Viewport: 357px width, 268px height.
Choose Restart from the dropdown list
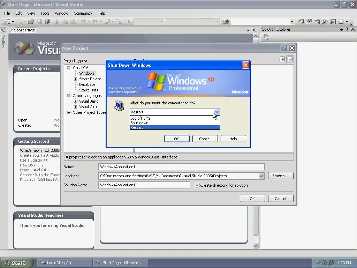175,127
